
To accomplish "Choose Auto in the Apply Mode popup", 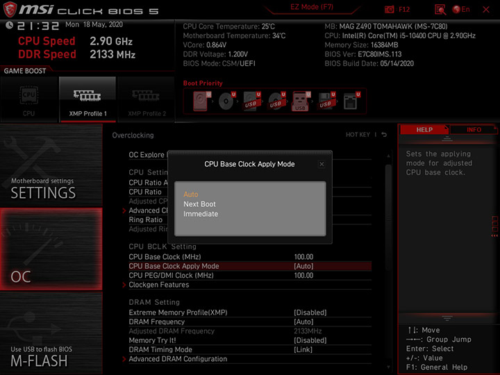I will click(191, 194).
